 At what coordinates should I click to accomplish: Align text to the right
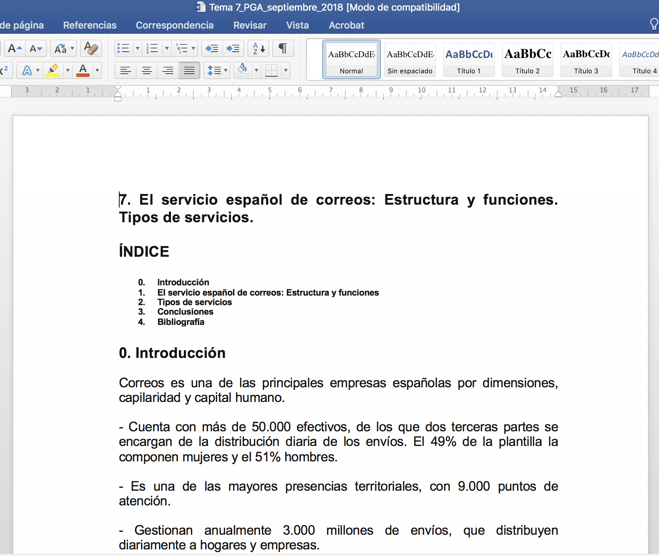[168, 70]
